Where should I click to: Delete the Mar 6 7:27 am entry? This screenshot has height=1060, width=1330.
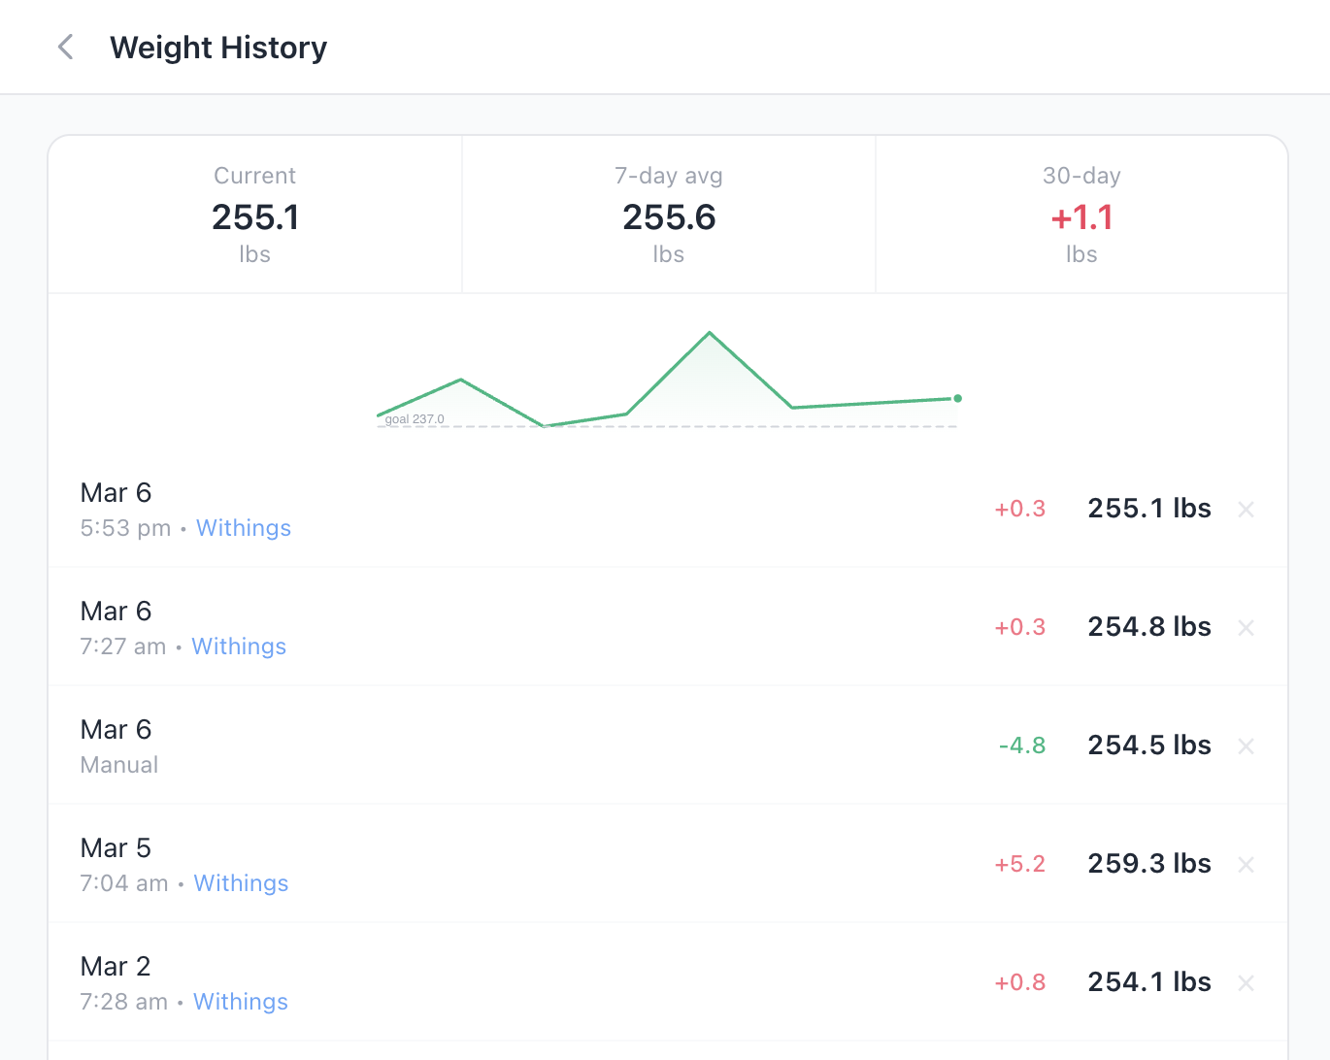click(x=1246, y=627)
